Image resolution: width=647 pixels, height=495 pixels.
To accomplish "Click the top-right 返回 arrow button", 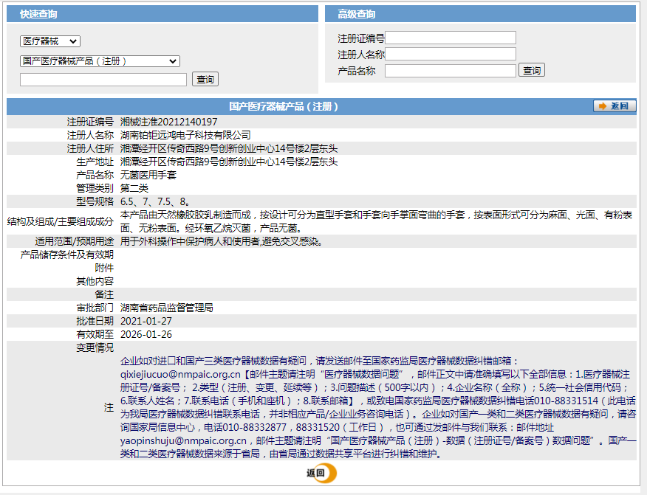I will [x=615, y=106].
